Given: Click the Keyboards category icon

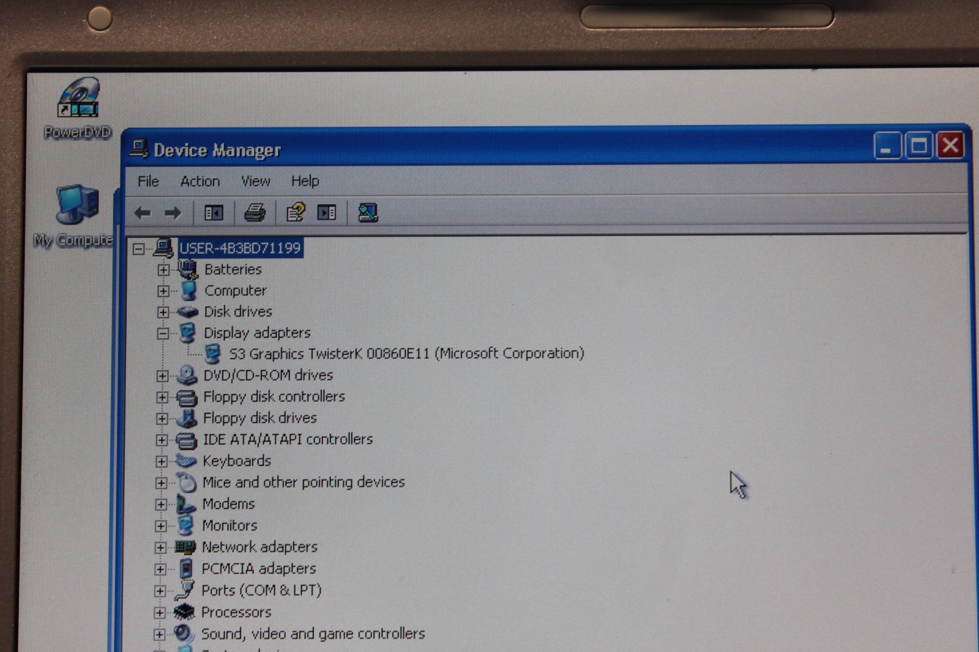Looking at the screenshot, I should pyautogui.click(x=185, y=461).
